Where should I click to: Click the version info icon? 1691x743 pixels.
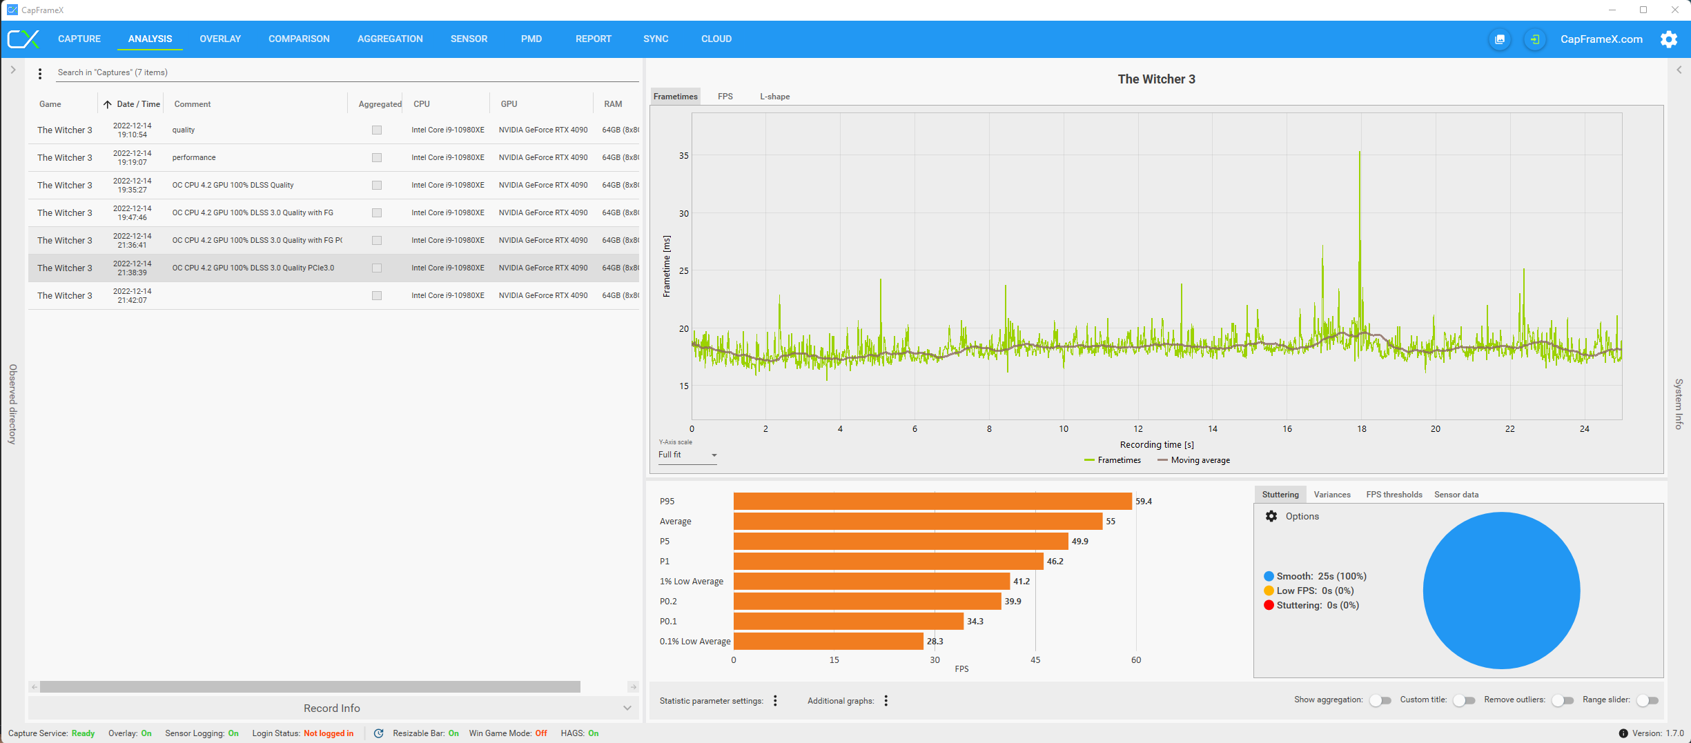[x=1623, y=733]
